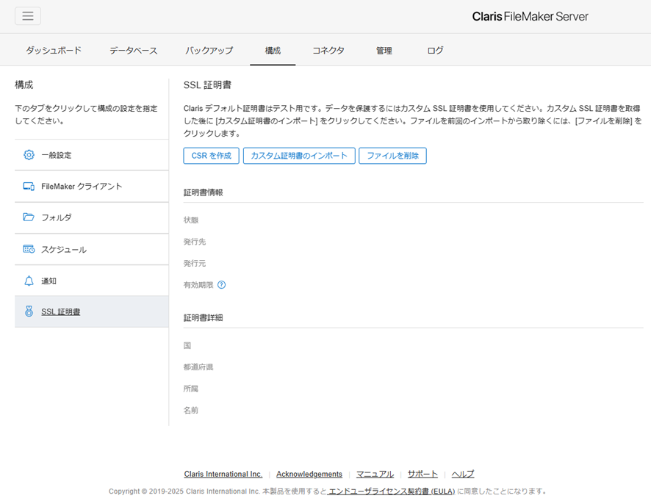Screen dimensions: 651x504
Task: Click the 発行元 field label
Action: pos(195,263)
